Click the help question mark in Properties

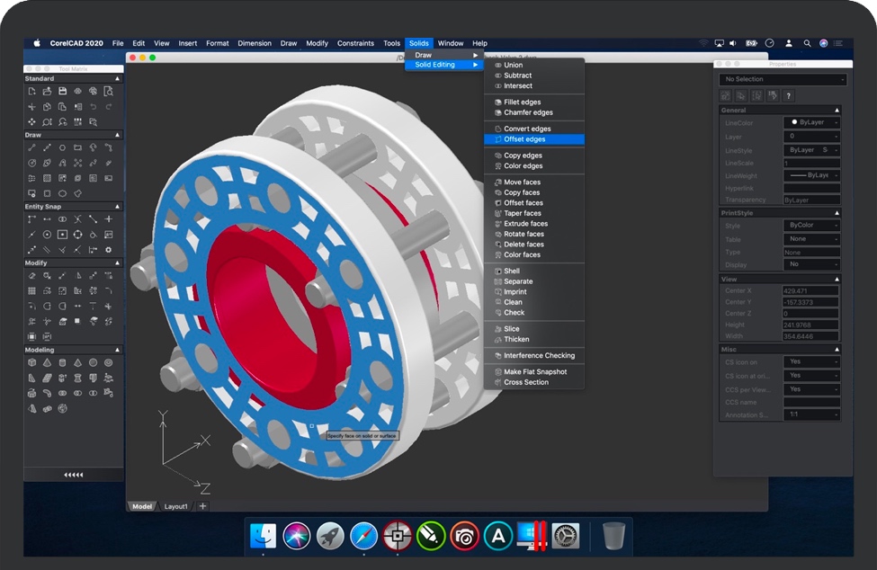(x=789, y=95)
